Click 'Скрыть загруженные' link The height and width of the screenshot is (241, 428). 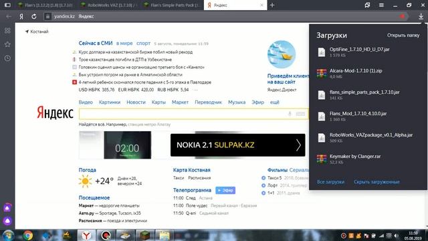point(377,182)
